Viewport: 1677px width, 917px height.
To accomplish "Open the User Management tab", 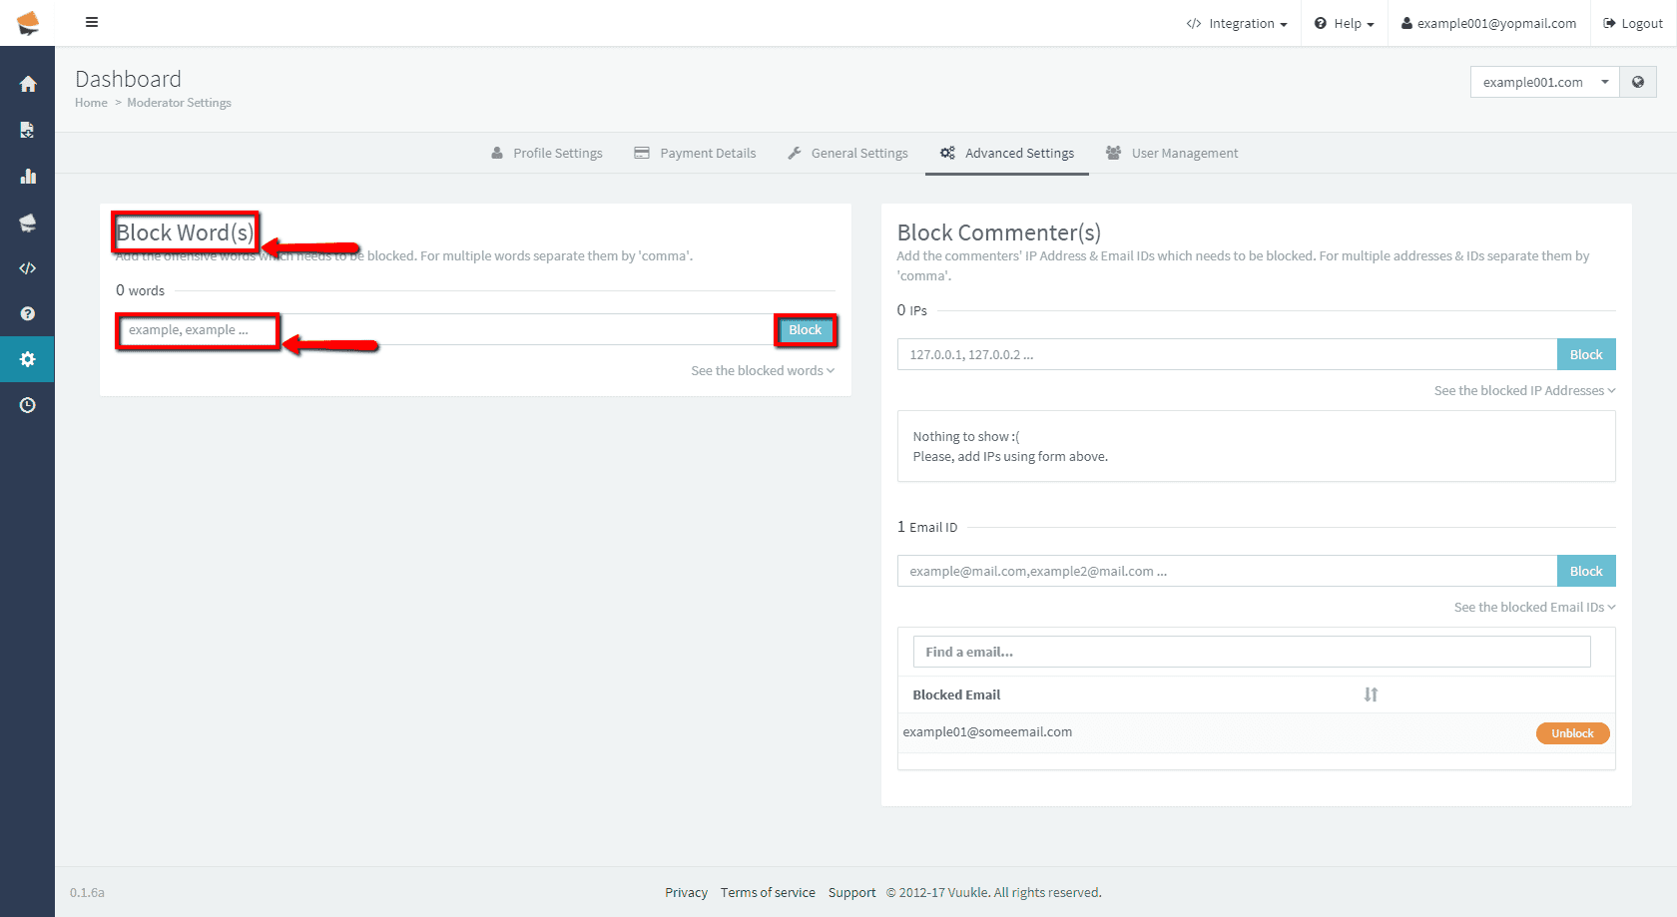I will [x=1172, y=153].
